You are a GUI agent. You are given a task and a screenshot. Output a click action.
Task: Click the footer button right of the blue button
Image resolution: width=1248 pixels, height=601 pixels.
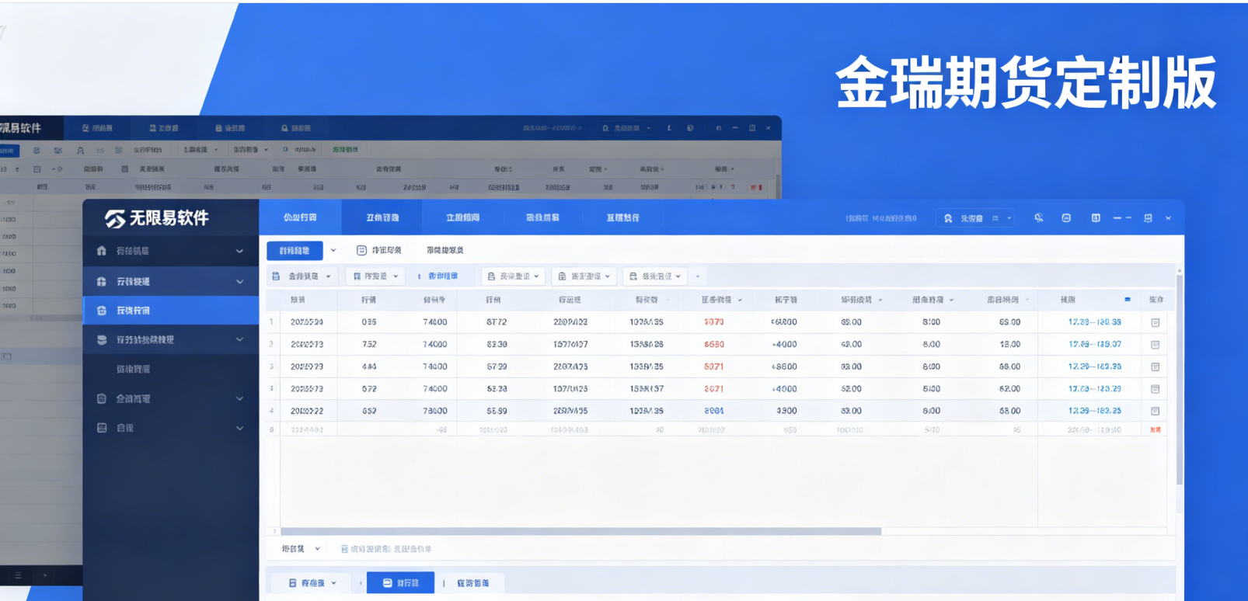pyautogui.click(x=472, y=583)
